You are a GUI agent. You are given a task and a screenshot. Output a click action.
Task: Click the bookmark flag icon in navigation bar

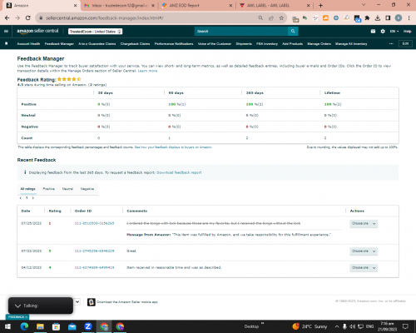point(7,43)
